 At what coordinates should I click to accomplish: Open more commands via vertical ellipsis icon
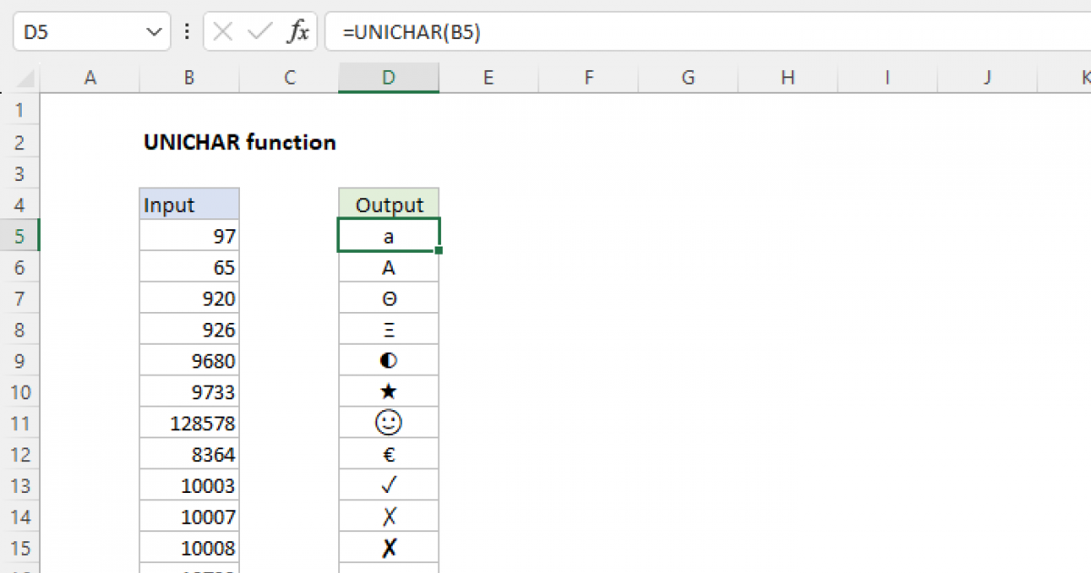tap(186, 31)
